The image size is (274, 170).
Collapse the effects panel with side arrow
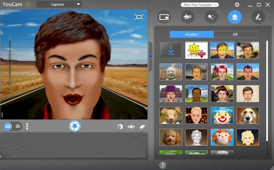click(150, 56)
